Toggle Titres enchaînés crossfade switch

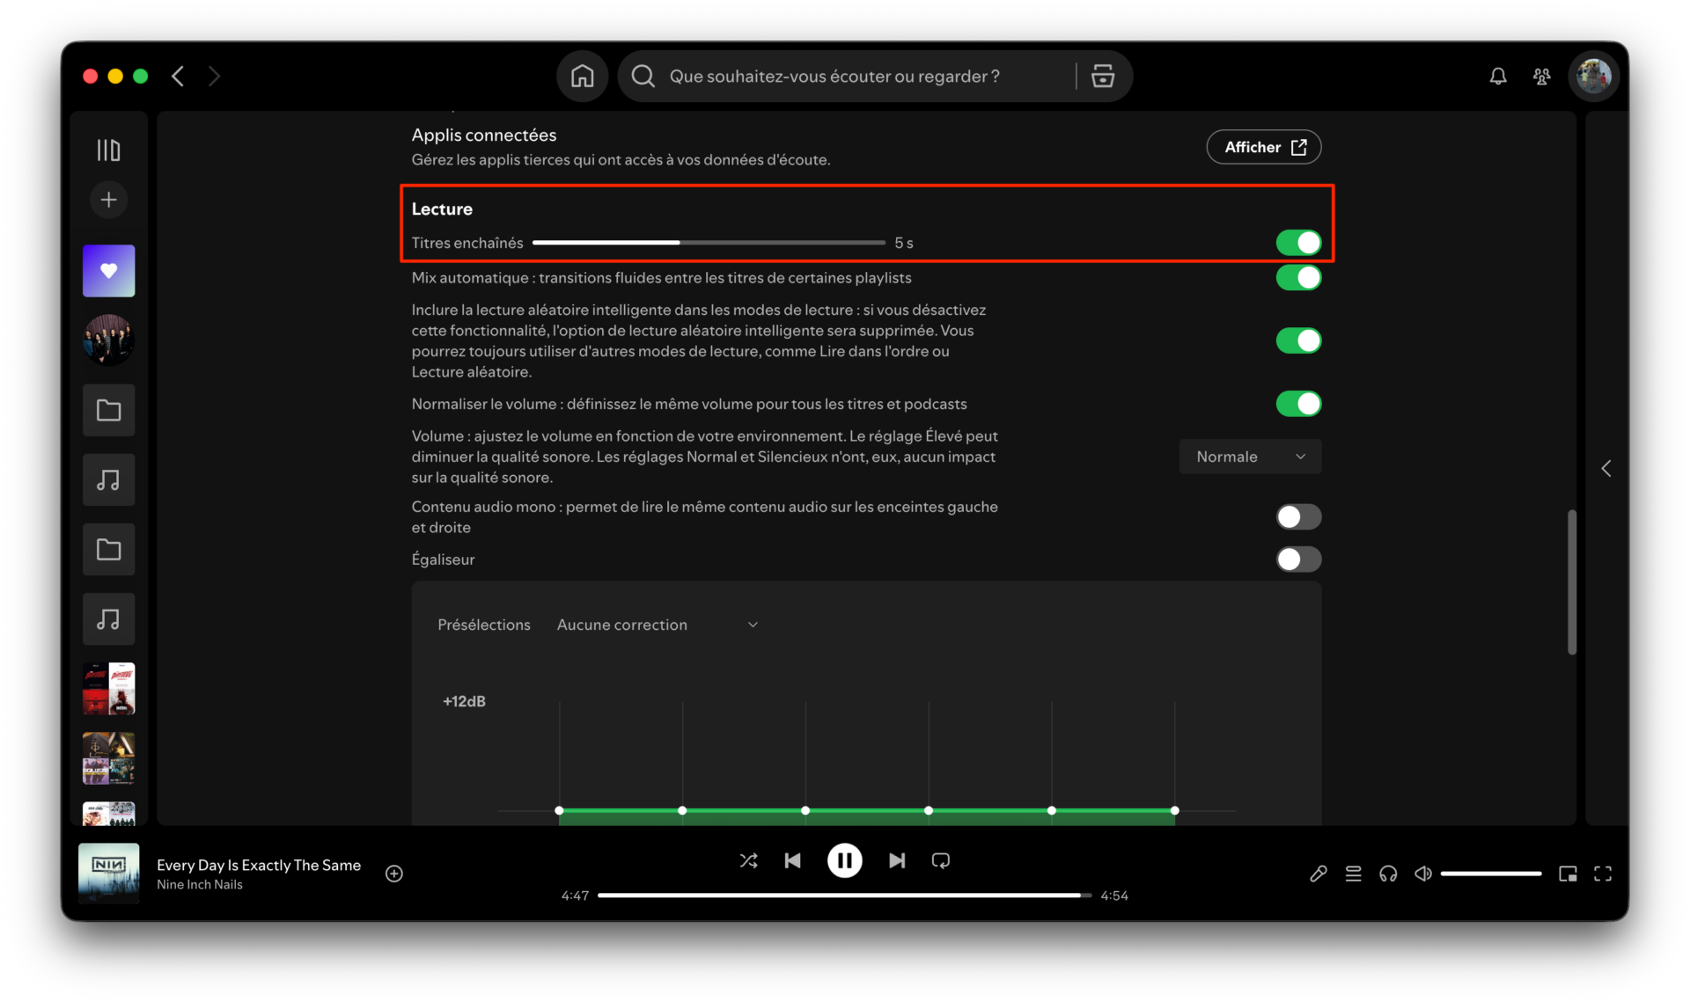1298,243
